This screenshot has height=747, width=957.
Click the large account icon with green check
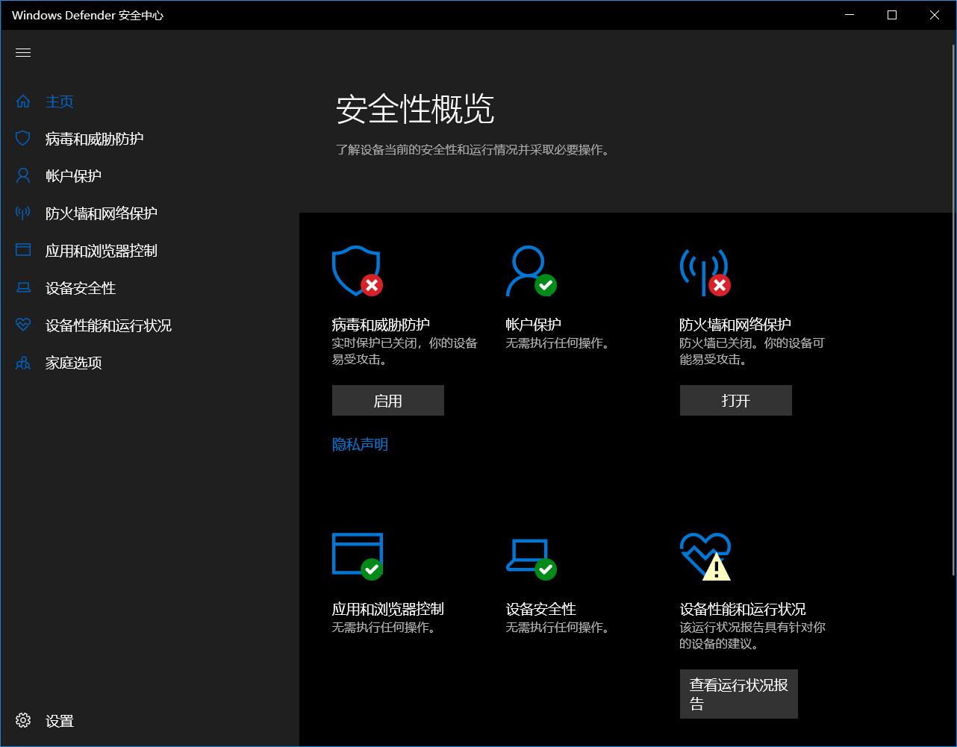point(531,272)
